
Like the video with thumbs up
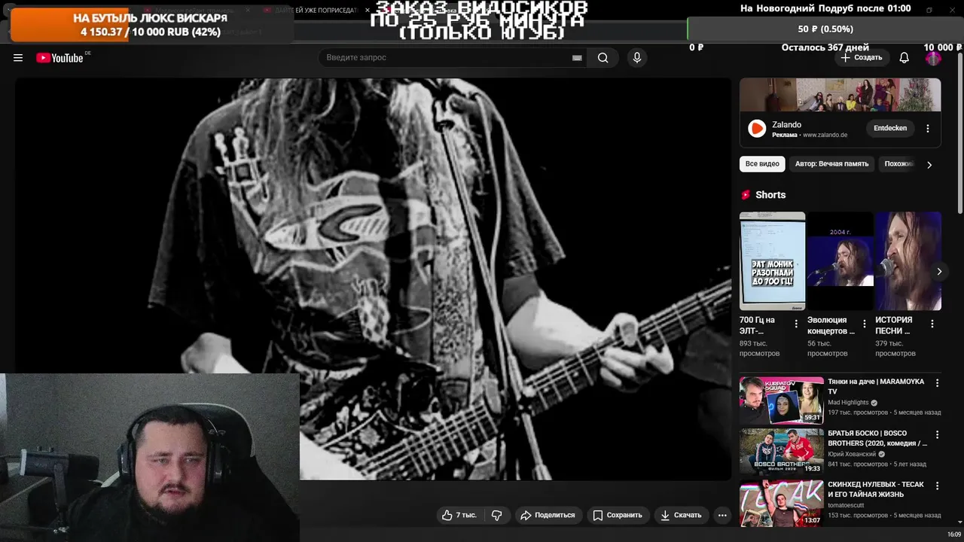(x=459, y=515)
